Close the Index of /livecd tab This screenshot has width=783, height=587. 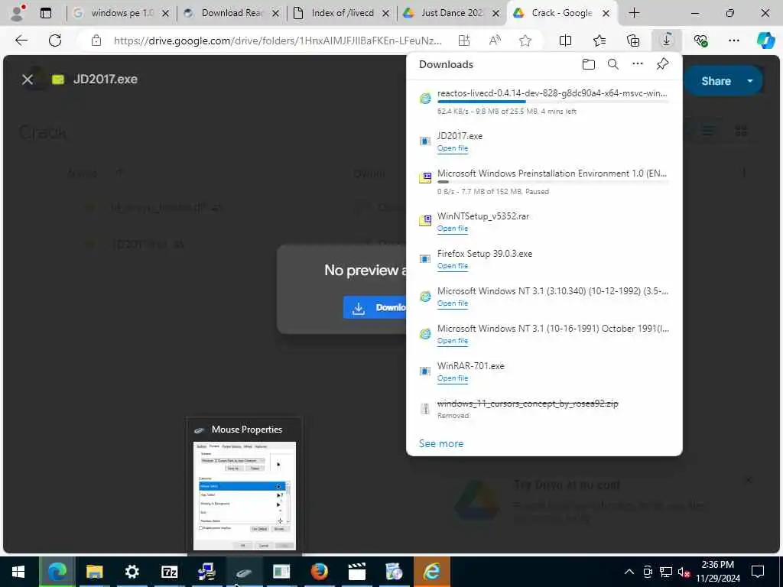pyautogui.click(x=385, y=14)
